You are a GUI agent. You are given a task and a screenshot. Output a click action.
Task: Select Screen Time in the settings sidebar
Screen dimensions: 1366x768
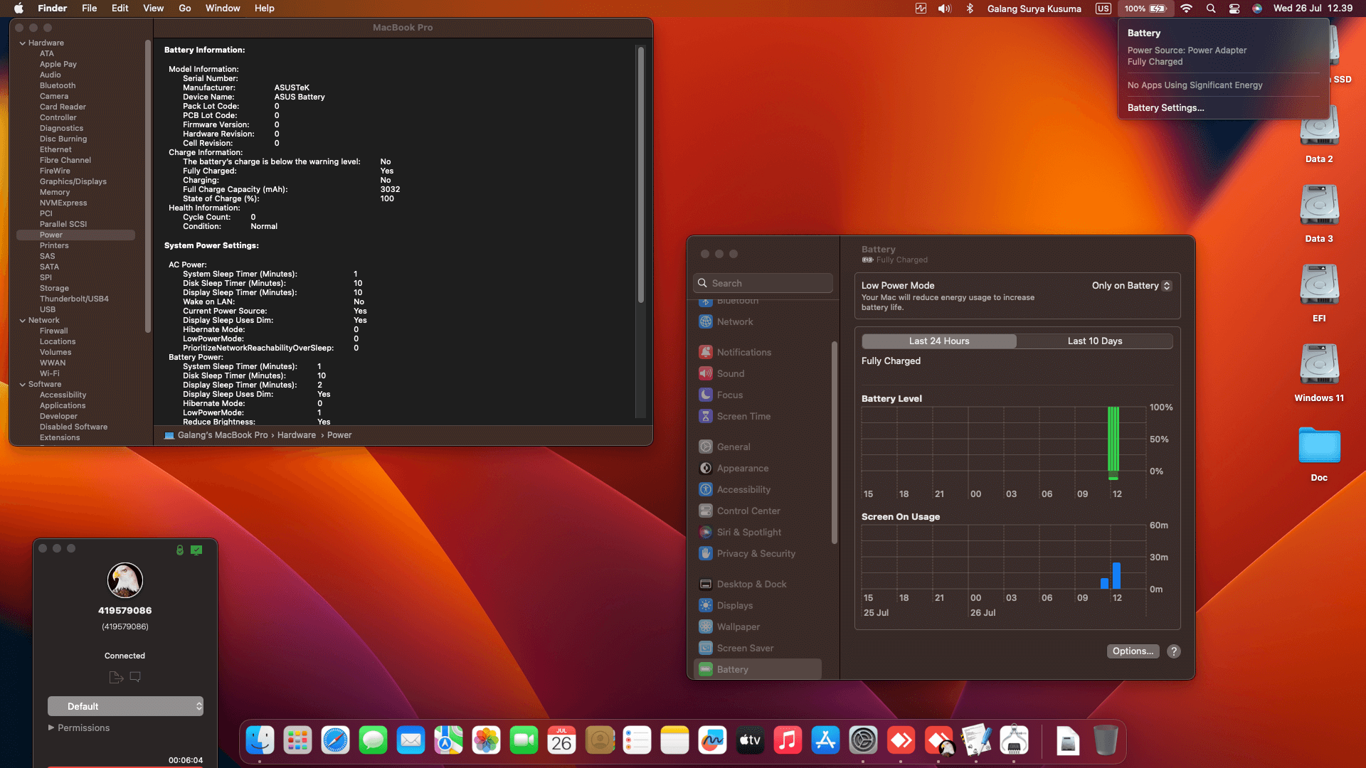point(743,416)
